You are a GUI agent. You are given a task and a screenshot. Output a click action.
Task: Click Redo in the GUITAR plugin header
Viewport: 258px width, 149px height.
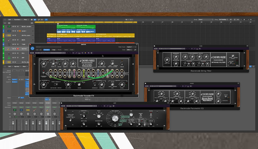72,50
